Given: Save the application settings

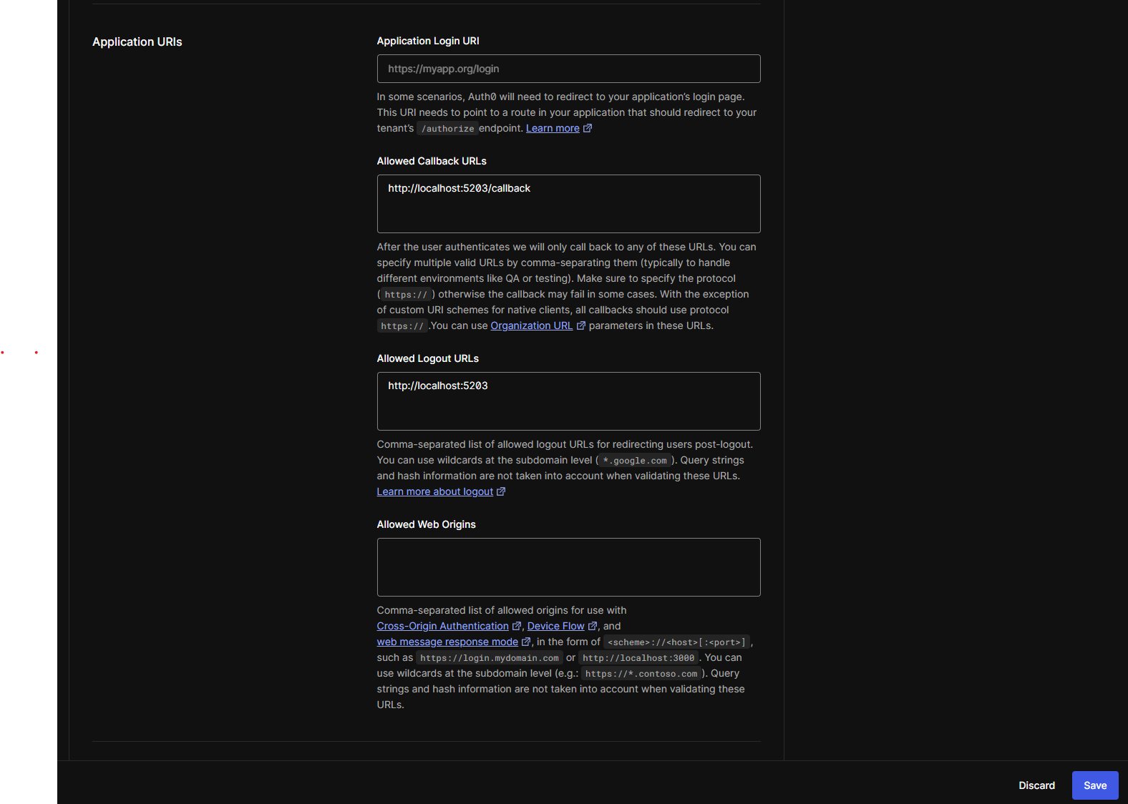Looking at the screenshot, I should (1095, 785).
